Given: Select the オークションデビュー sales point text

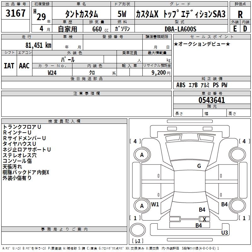Looking at the screenshot, I should pyautogui.click(x=202, y=44).
